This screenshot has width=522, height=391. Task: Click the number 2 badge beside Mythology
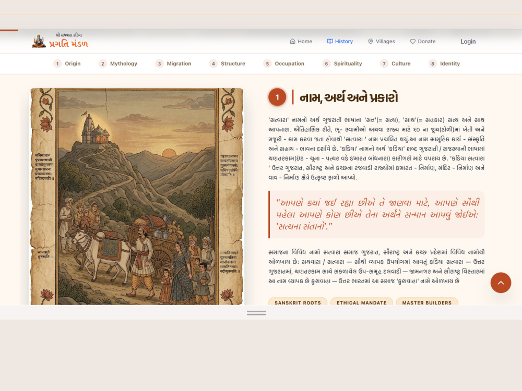[102, 64]
